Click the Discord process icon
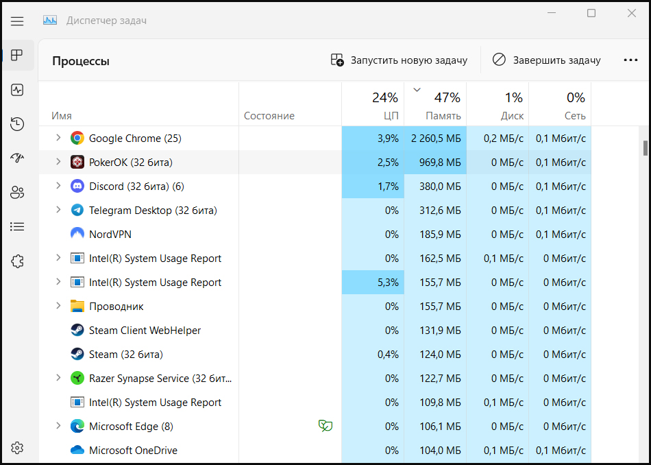651x465 pixels. (x=77, y=186)
